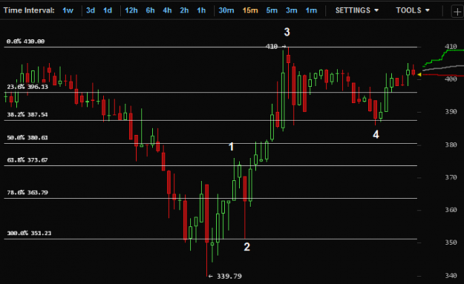Click the 350 price axis value

(451, 242)
